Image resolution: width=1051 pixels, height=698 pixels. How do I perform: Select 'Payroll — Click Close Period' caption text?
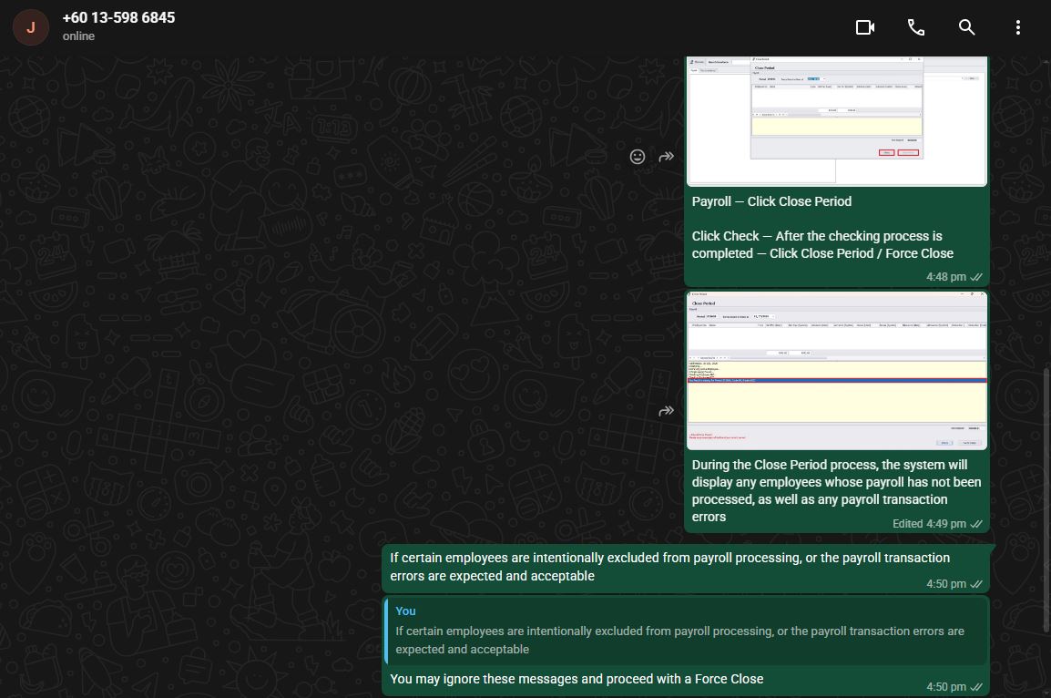click(771, 201)
